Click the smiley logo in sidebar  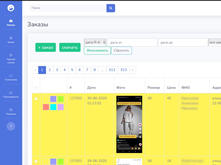[x=11, y=8]
